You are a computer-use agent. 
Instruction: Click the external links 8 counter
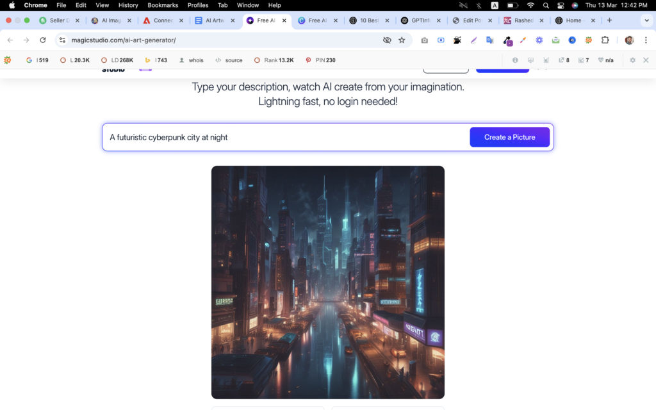click(564, 60)
